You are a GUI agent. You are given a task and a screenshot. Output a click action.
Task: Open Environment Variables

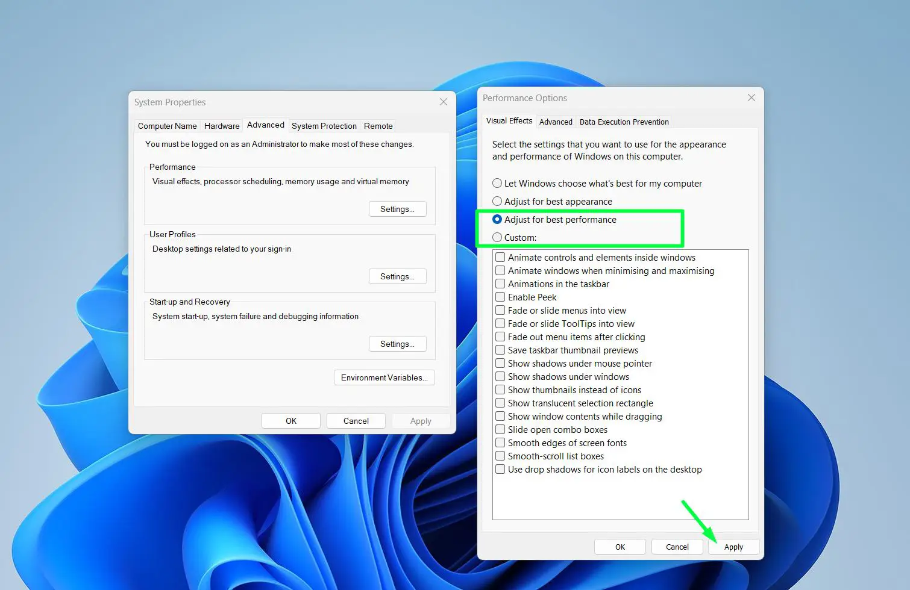pyautogui.click(x=384, y=377)
